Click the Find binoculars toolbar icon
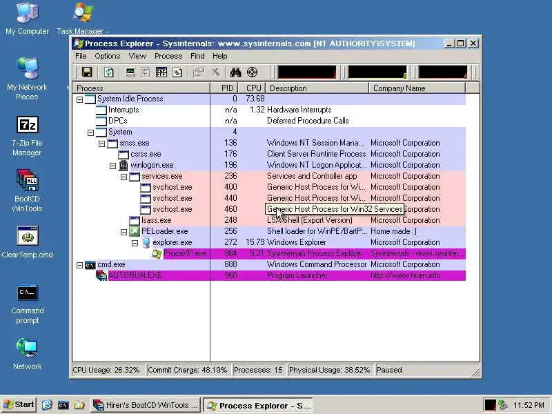Screen dimensions: 552x414 (x=235, y=72)
